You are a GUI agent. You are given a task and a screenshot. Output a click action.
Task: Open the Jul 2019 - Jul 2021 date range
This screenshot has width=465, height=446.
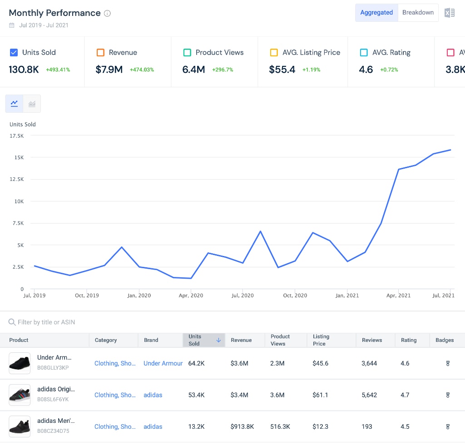[44, 25]
